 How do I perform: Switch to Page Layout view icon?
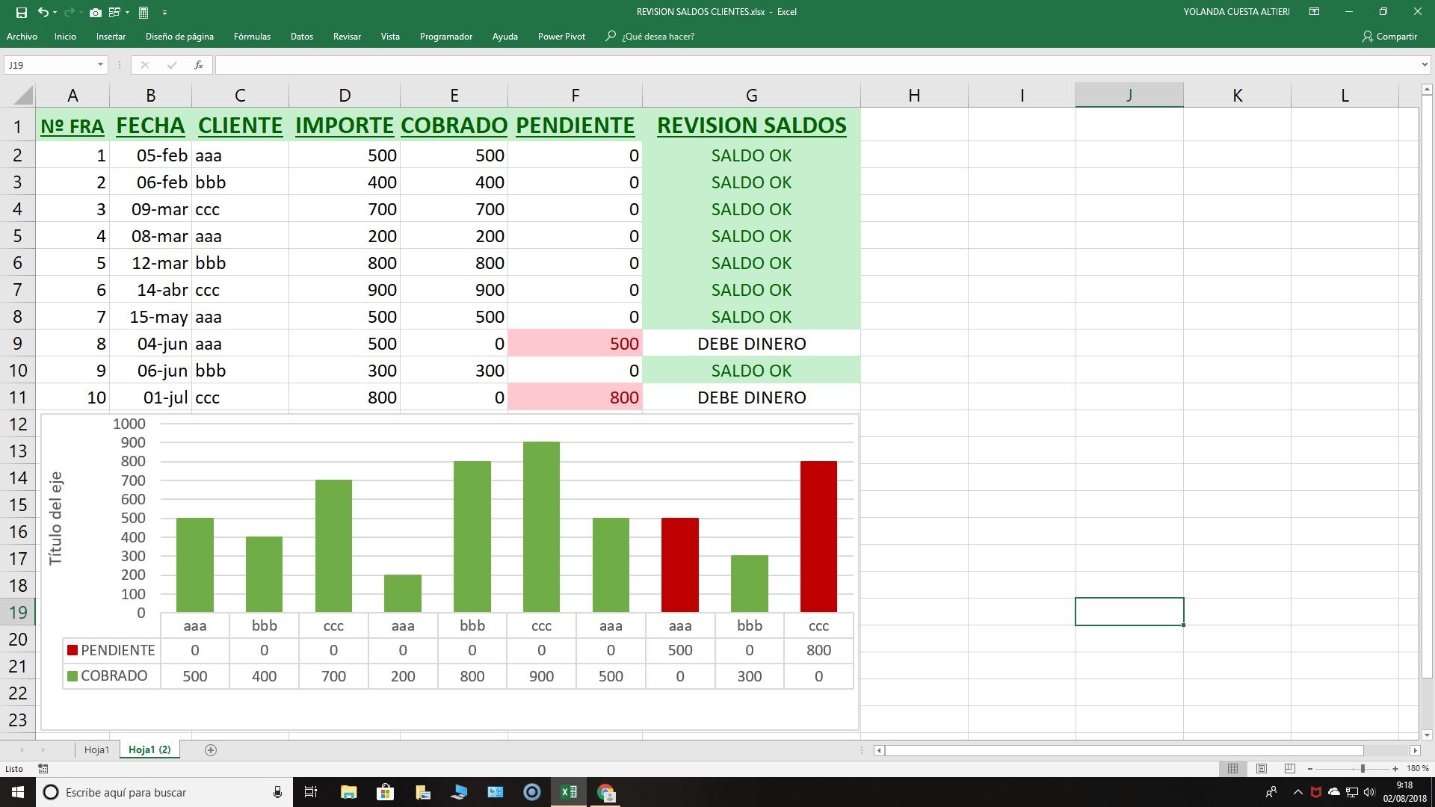click(x=1262, y=768)
